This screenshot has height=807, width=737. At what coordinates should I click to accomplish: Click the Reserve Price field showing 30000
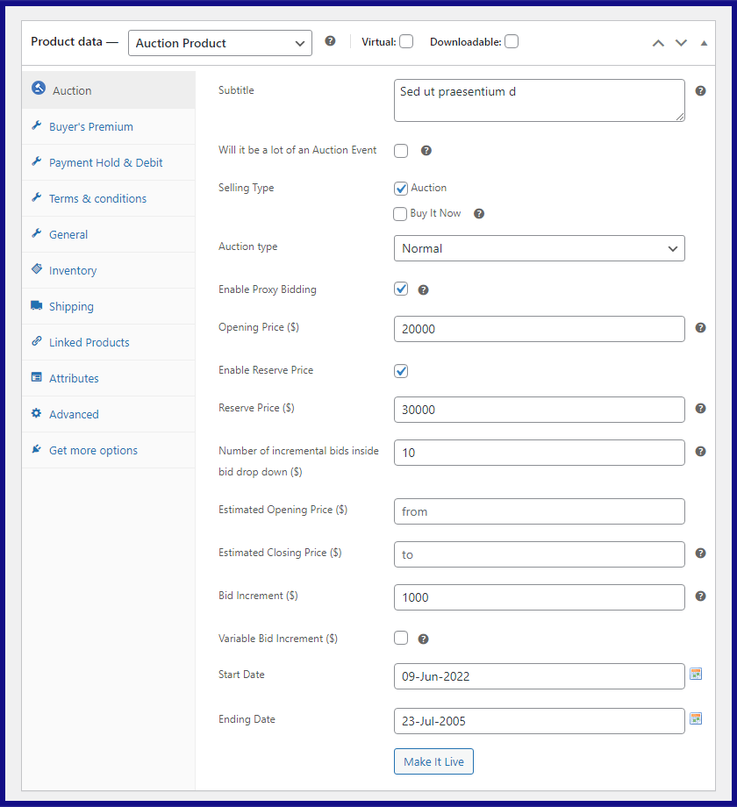pyautogui.click(x=540, y=410)
